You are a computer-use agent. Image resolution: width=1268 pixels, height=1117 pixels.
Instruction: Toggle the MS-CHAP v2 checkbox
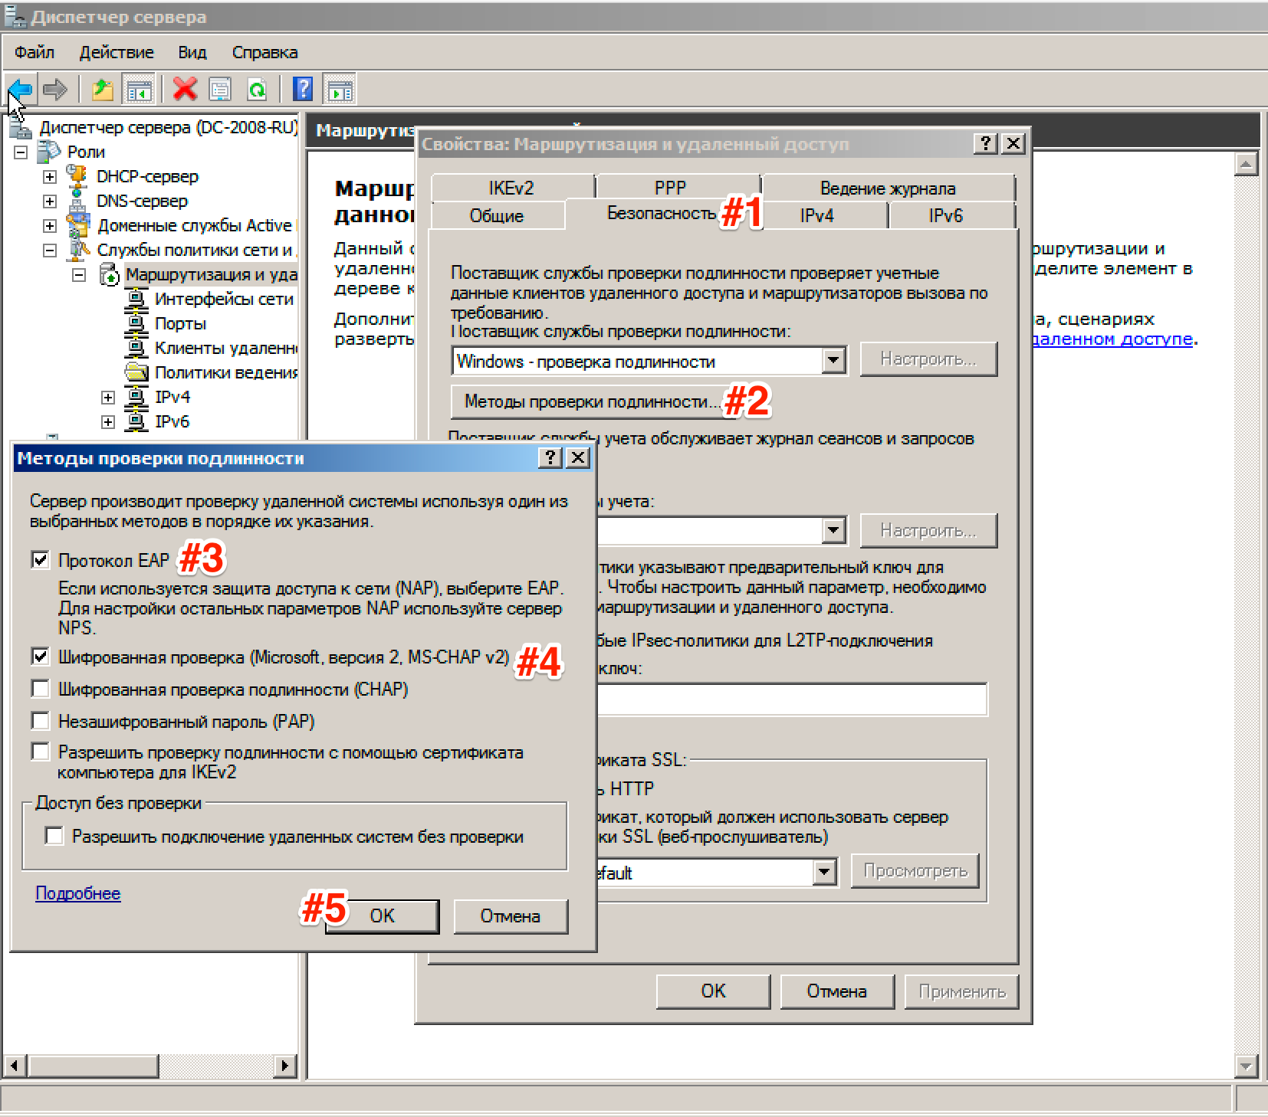click(x=41, y=657)
